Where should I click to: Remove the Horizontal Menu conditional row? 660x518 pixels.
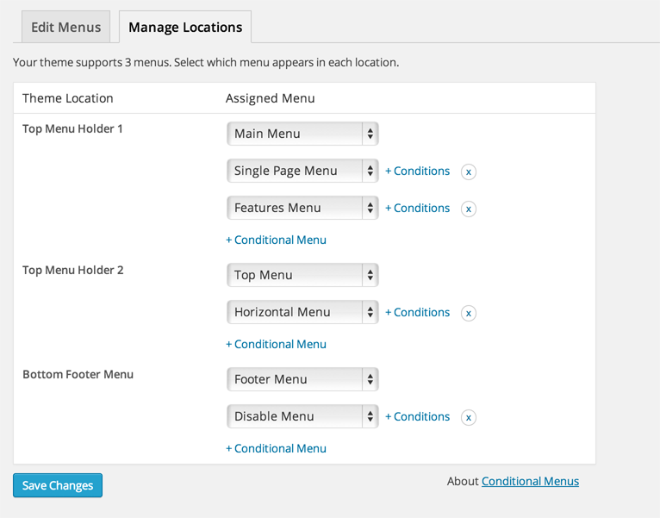(x=469, y=313)
